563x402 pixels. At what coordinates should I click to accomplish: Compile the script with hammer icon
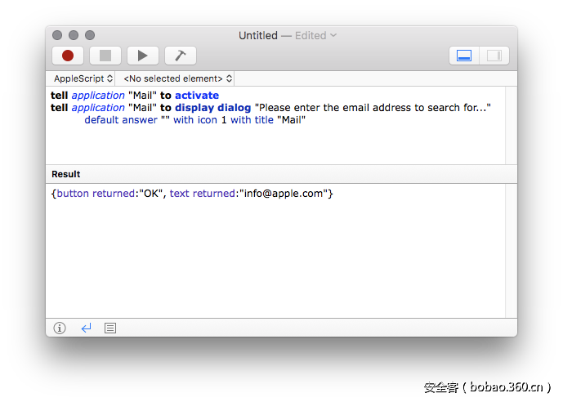[x=181, y=56]
